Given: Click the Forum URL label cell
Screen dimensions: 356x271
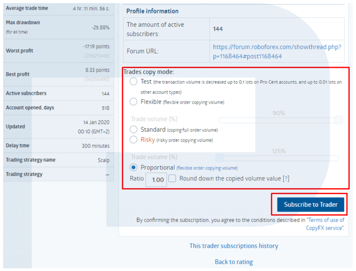Looking at the screenshot, I should click(x=166, y=51).
